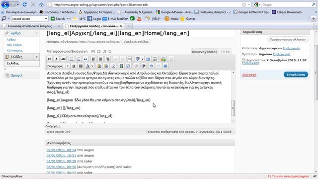Show or hide the kitchen sink row
Viewport: 318px width, 179px height.
tap(155, 59)
